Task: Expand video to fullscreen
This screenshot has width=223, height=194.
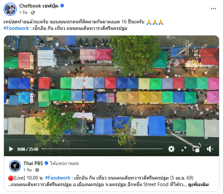Action: click(x=184, y=149)
